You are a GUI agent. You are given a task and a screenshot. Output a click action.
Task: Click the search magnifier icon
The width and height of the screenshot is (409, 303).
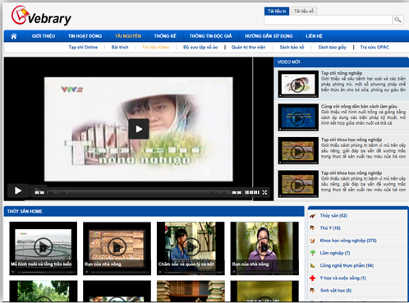[x=398, y=20]
